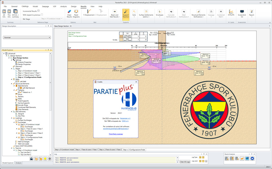Click the orange checkmark Quick Analysis icon
The height and width of the screenshot is (169, 272).
click(x=242, y=158)
